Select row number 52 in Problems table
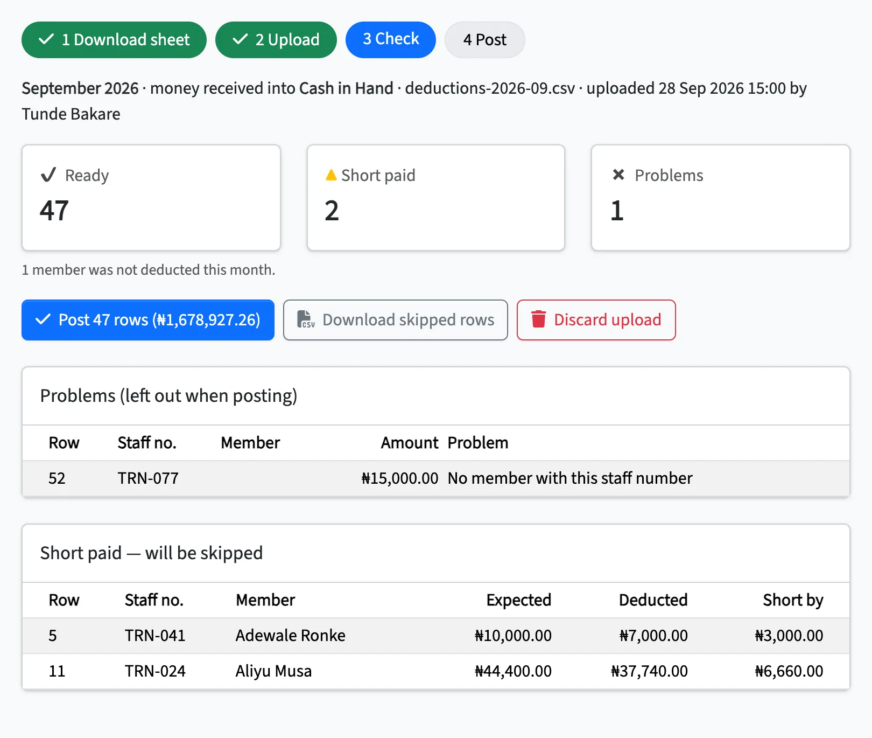The width and height of the screenshot is (872, 738). coord(57,478)
